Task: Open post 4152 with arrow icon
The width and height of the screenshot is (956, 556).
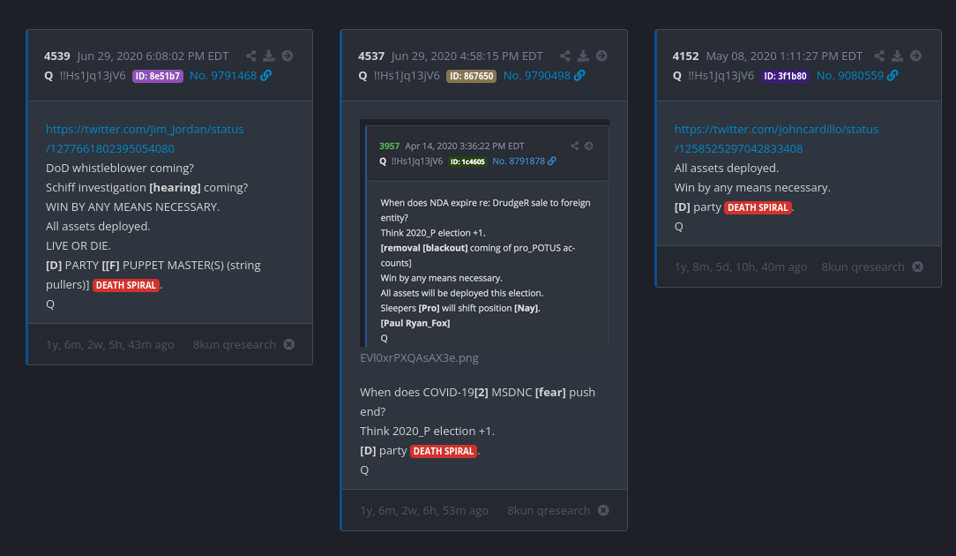Action: click(915, 56)
